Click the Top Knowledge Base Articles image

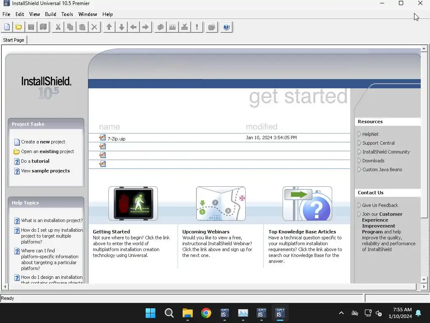tap(307, 204)
